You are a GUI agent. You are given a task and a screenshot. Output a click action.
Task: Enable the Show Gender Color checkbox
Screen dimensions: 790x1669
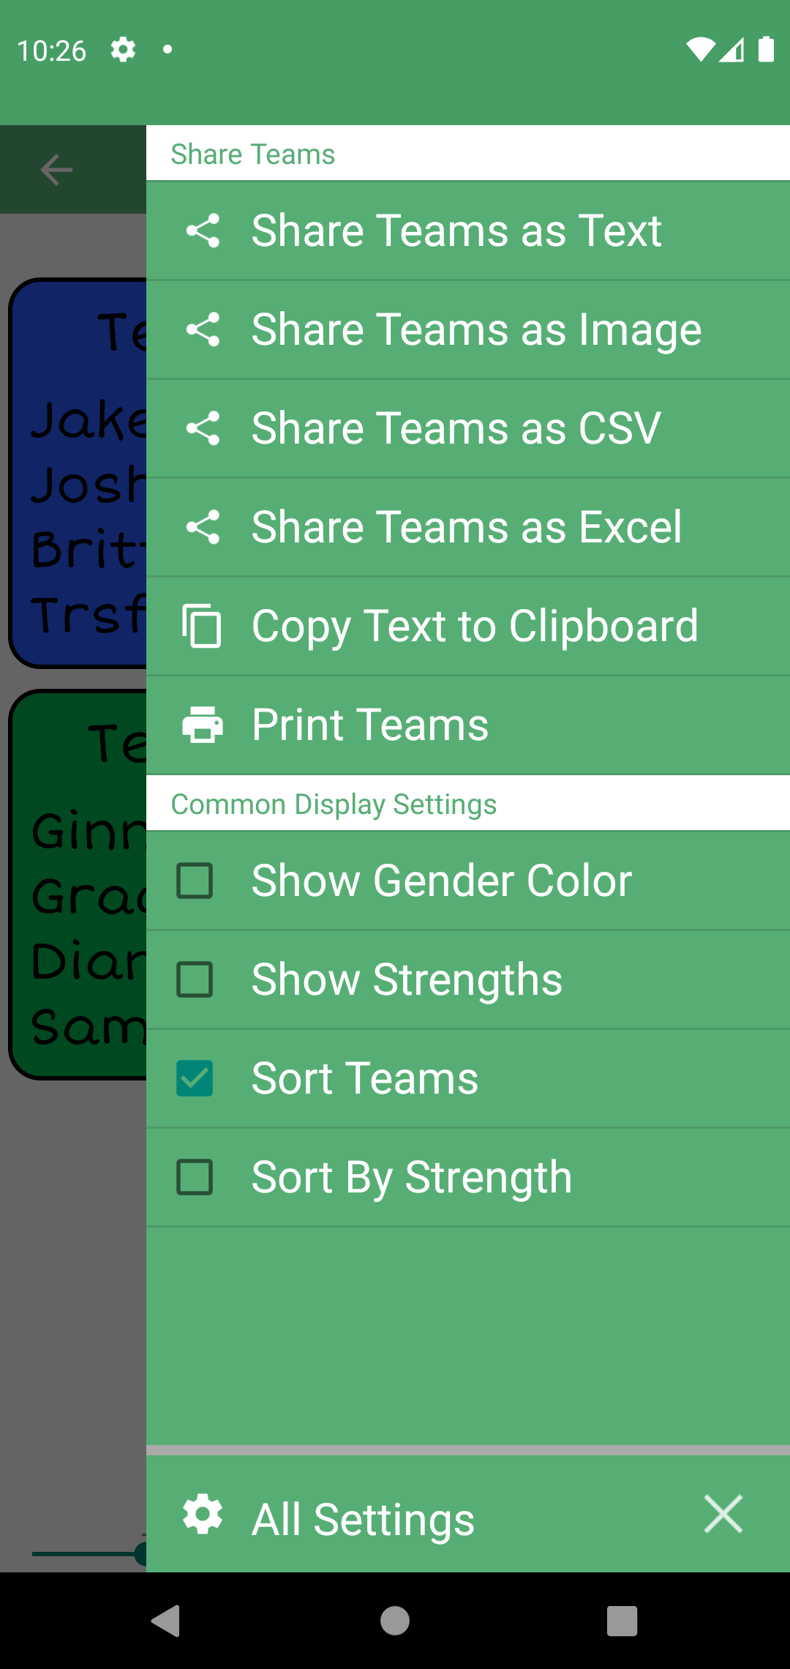[x=195, y=881]
